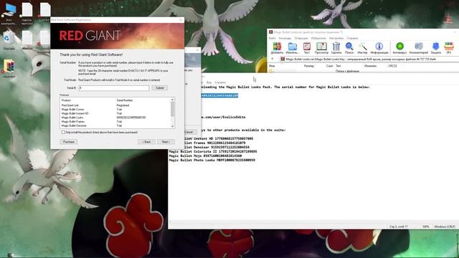The image size is (459, 258).
Task: Click the Magic Bullet Colorista II line
Action: [213, 151]
